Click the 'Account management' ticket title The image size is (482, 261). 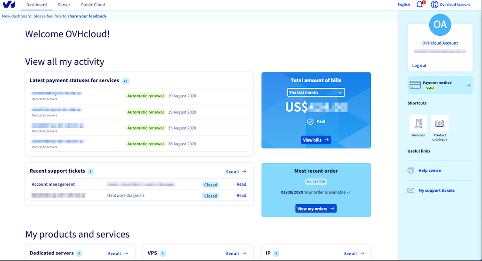(53, 184)
